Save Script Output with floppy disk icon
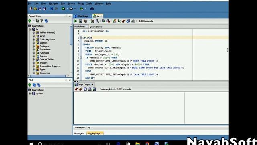Viewport: 257px width, 145px height. 85,89
